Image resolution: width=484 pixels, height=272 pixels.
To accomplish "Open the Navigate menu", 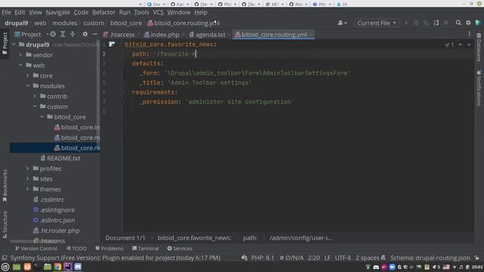I will click(x=57, y=12).
